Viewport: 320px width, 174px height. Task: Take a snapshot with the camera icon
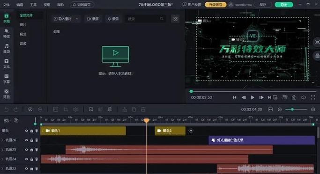(294, 98)
